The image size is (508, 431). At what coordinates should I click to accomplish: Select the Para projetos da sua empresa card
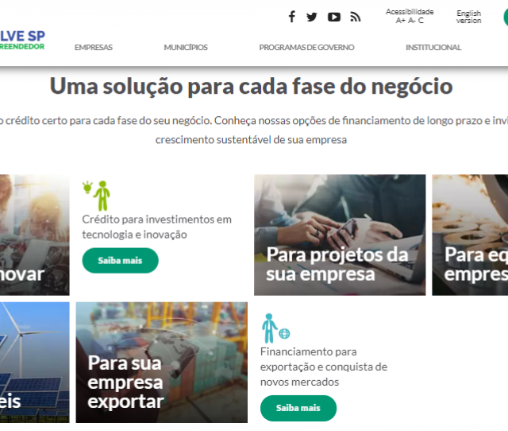point(340,235)
